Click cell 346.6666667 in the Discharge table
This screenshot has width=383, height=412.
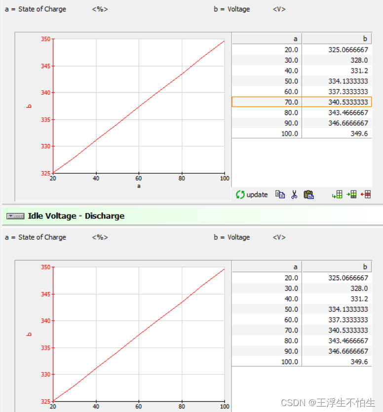click(x=337, y=351)
